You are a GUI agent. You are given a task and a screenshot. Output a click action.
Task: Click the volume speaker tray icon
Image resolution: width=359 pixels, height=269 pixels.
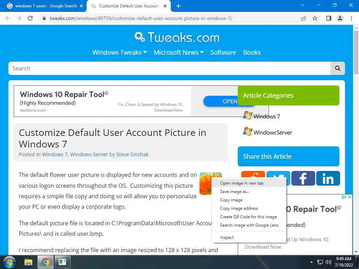click(328, 262)
